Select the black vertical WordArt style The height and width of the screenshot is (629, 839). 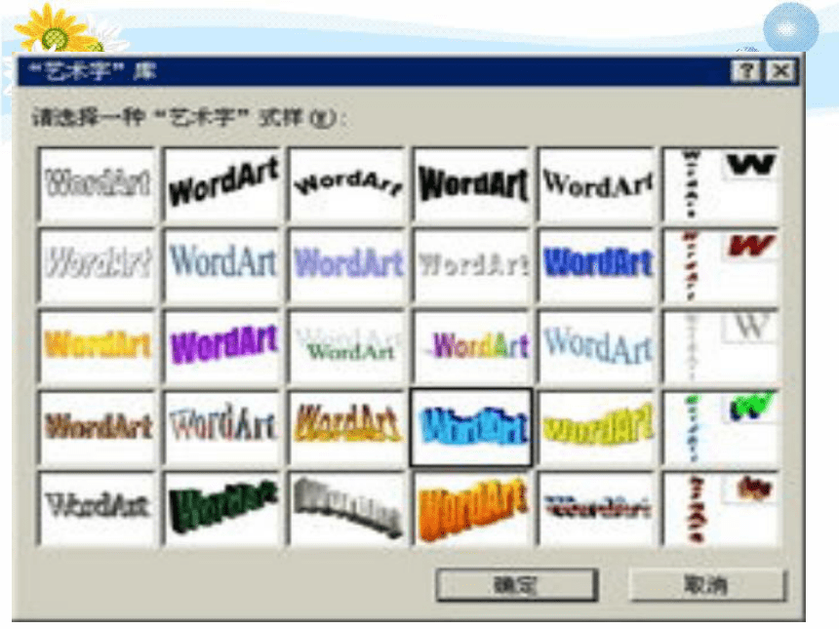pyautogui.click(x=721, y=183)
